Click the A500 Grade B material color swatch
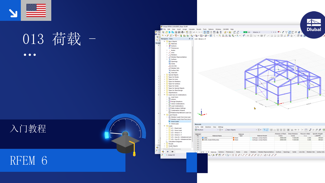Viewport: 325px width, 183px height. tap(203, 140)
